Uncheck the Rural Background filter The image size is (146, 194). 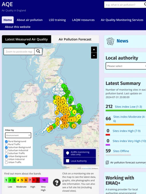7,142
